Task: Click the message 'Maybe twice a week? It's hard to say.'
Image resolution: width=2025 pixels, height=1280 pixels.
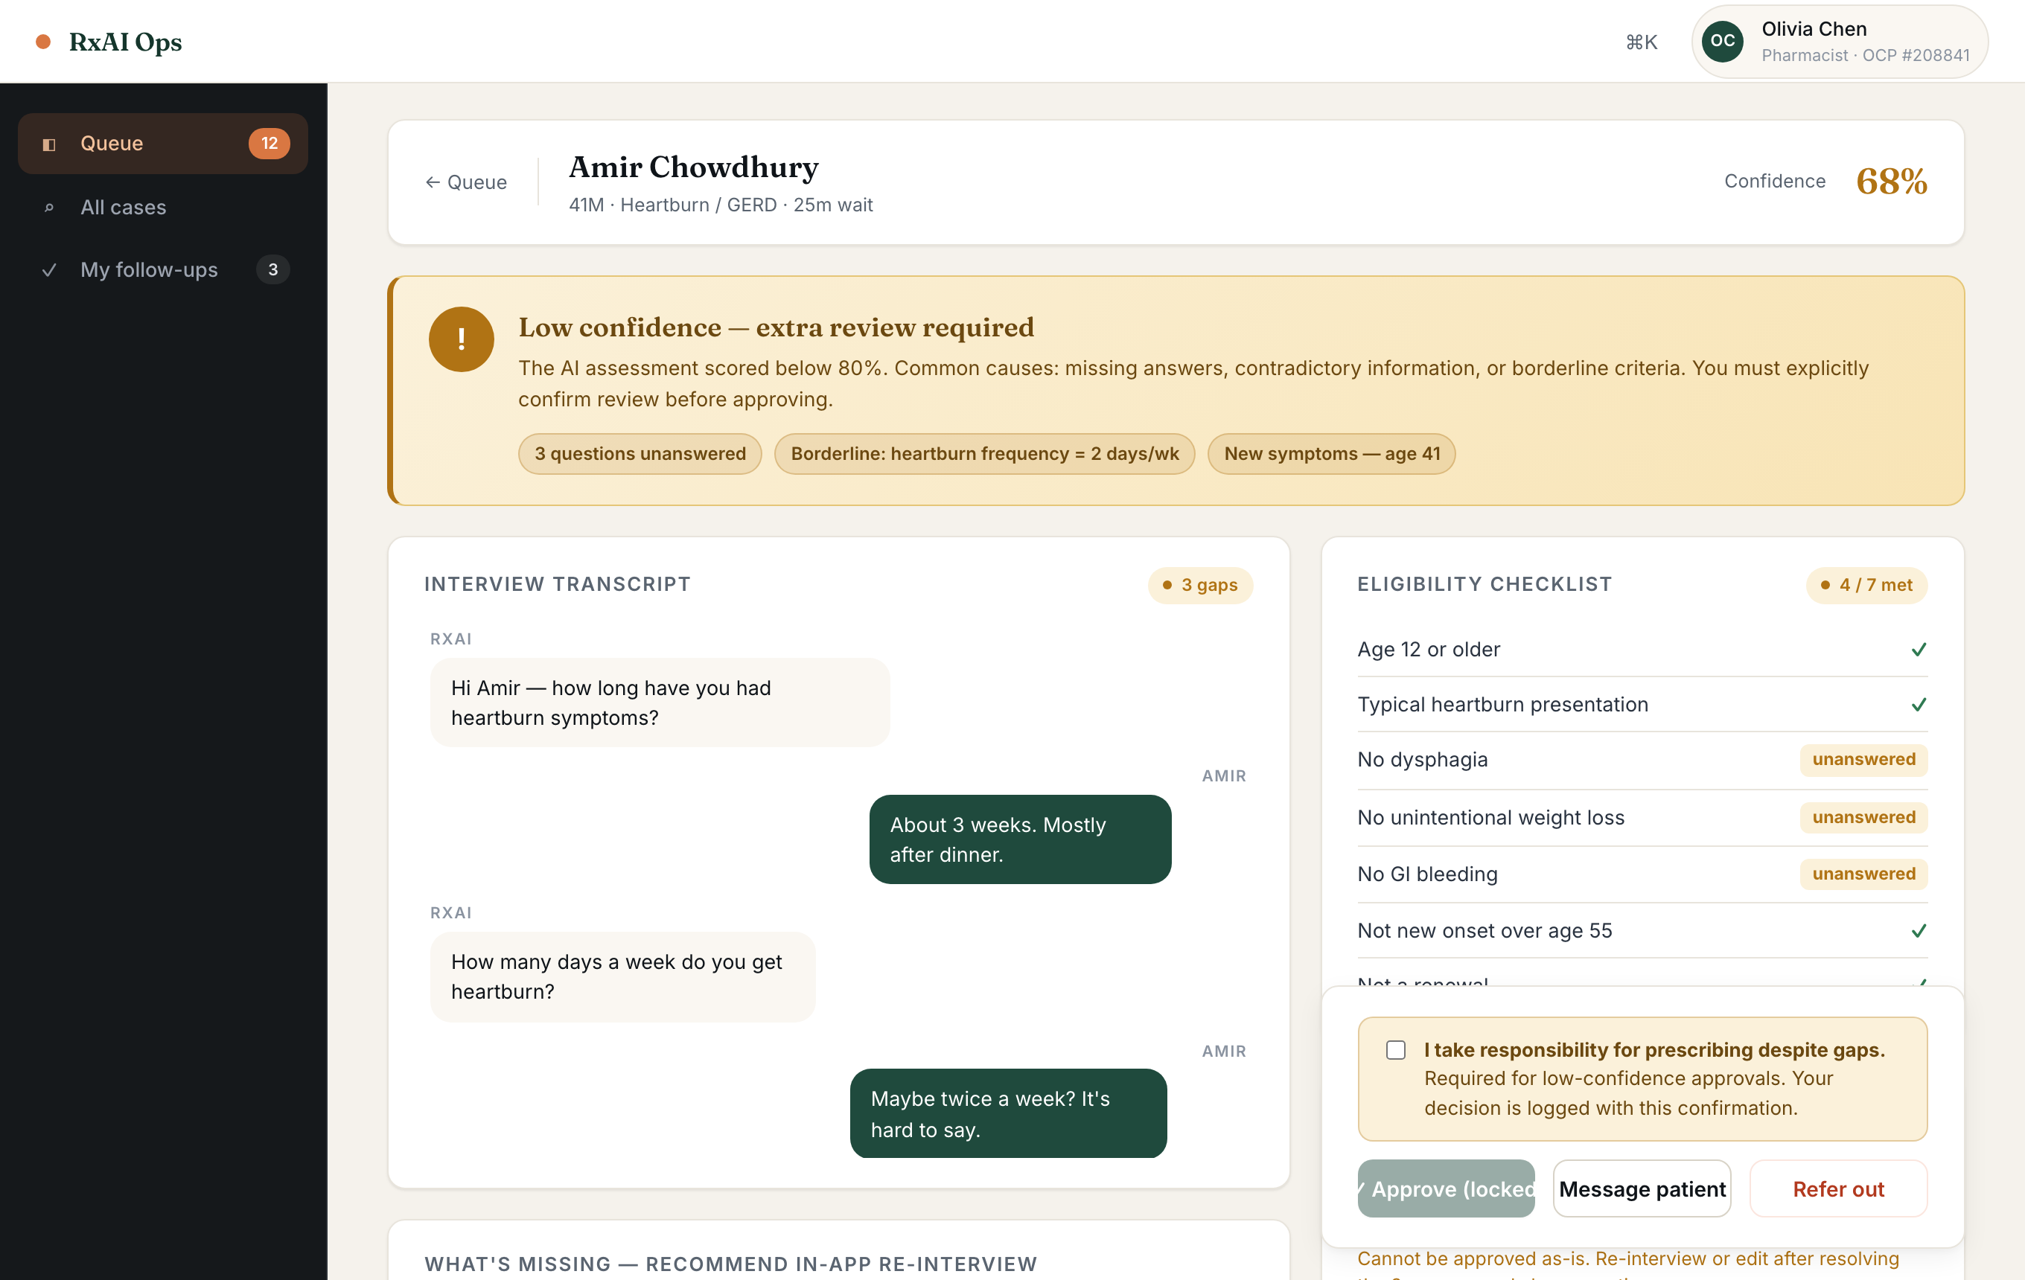Action: 1008,1113
